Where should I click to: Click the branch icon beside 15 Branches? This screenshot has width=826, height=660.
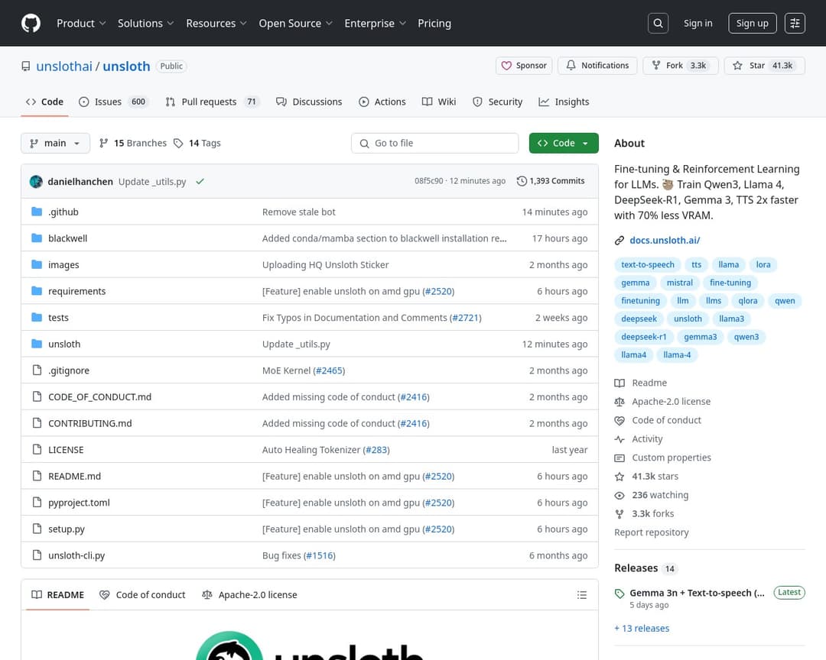[104, 143]
